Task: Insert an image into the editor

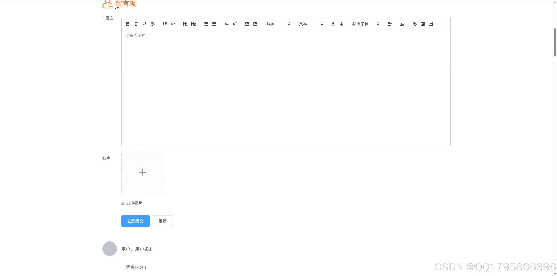Action: tap(422, 24)
